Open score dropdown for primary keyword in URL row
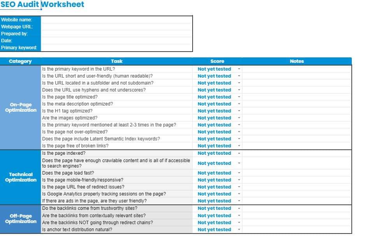The image size is (379, 237). pyautogui.click(x=239, y=69)
